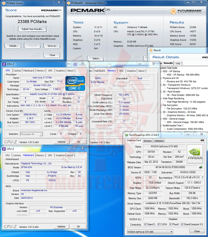Click the BIOS save chip icon in GPU-Z
The width and height of the screenshot is (208, 237).
(200, 167)
